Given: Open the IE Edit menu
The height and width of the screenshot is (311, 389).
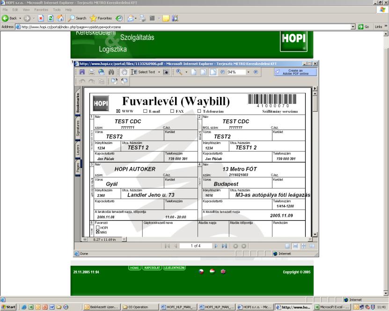Looking at the screenshot, I should (x=15, y=10).
